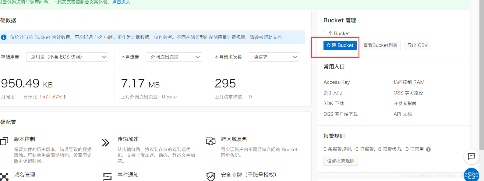
Task: Click the 跨区域复制 icon
Action: tap(211, 141)
